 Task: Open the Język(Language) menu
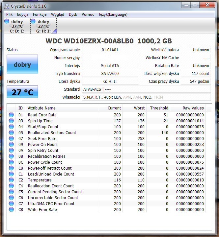pos(113,14)
